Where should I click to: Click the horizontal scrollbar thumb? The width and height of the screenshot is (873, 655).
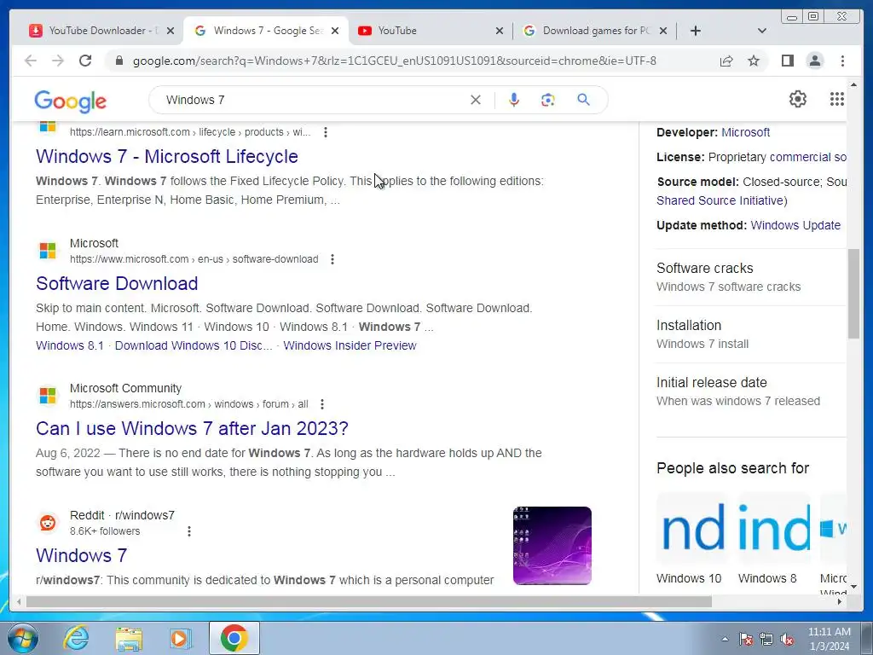coord(368,601)
